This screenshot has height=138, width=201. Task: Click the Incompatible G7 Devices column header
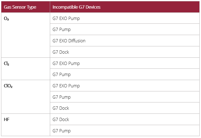(x=77, y=7)
